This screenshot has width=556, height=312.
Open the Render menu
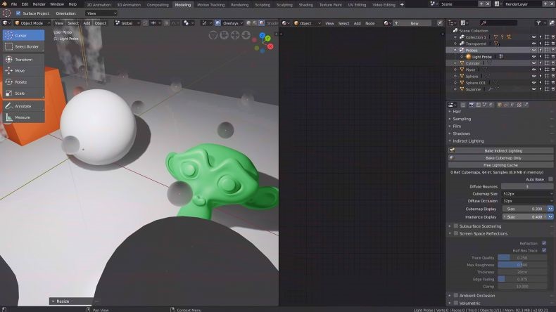click(x=39, y=4)
